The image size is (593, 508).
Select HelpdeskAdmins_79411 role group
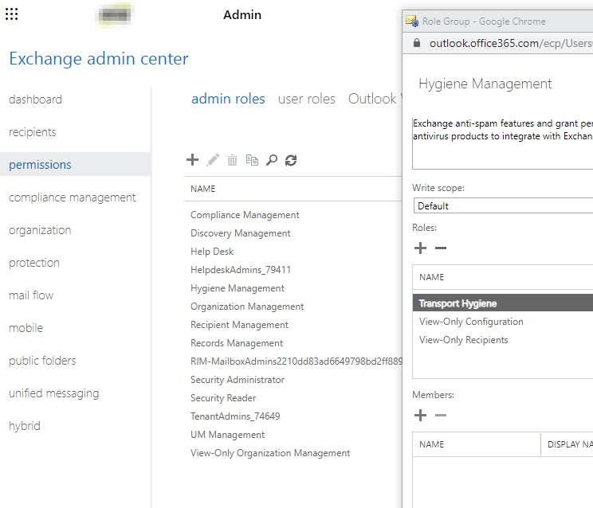pyautogui.click(x=241, y=270)
